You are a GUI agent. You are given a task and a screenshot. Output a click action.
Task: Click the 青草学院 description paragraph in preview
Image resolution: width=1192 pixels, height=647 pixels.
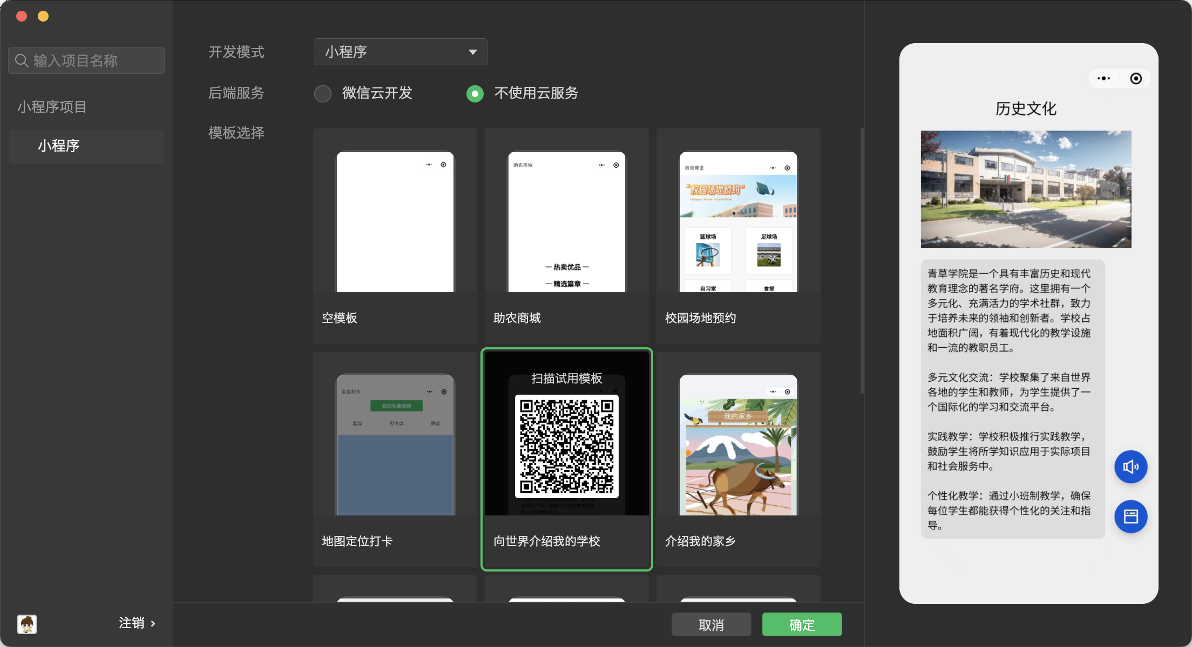(1010, 311)
